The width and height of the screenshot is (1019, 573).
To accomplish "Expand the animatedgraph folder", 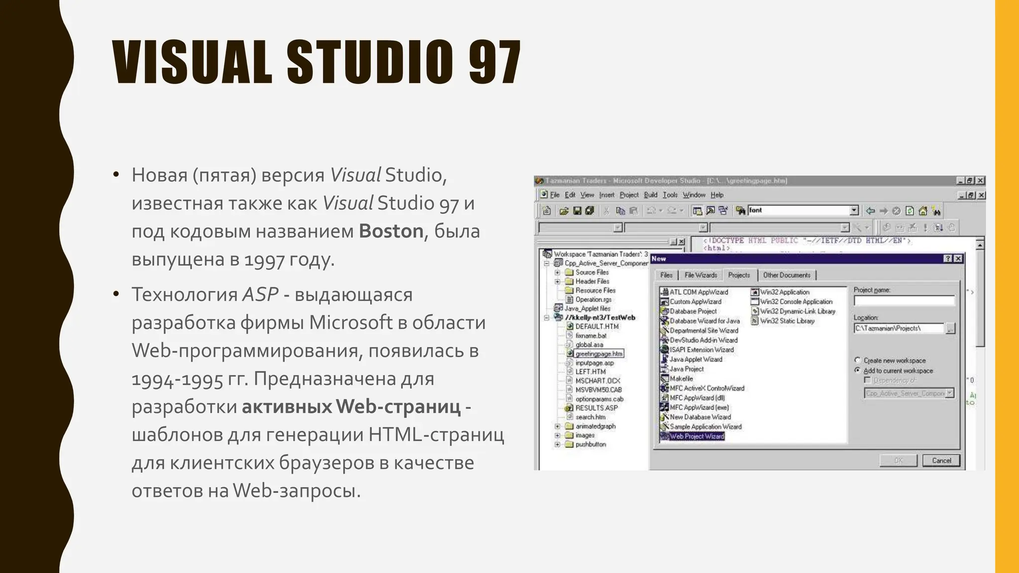I will 557,426.
